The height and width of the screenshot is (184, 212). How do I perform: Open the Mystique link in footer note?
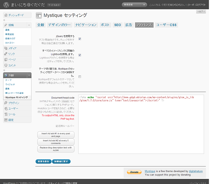click(x=150, y=171)
